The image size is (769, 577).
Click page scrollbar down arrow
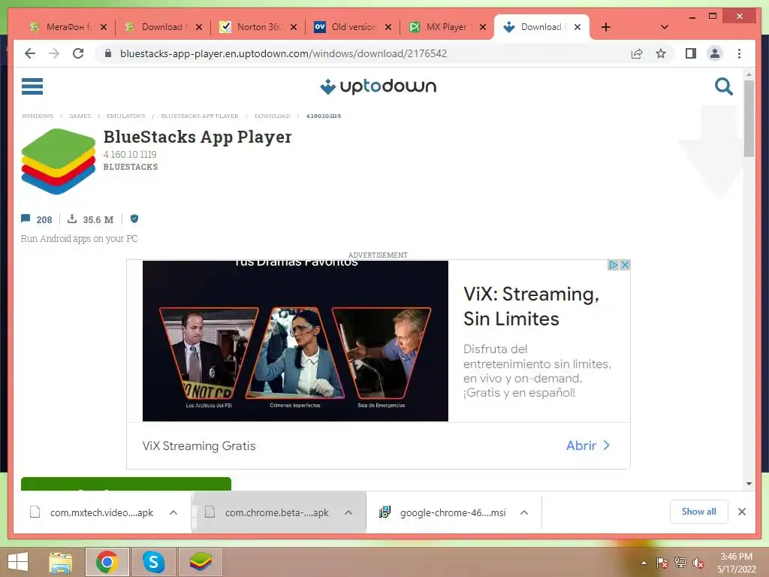[749, 484]
